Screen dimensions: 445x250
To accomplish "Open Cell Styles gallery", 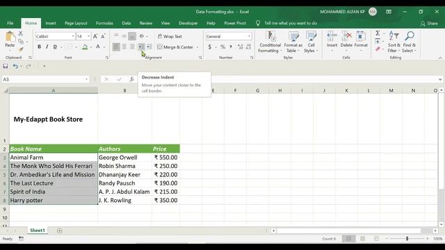I will pyautogui.click(x=311, y=42).
